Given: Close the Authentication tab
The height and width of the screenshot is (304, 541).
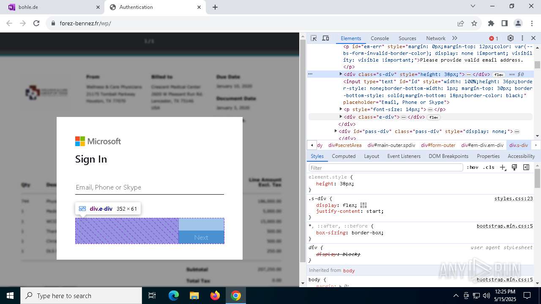Looking at the screenshot, I should (199, 7).
